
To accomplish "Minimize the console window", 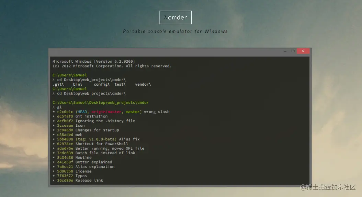I will 285,51.
